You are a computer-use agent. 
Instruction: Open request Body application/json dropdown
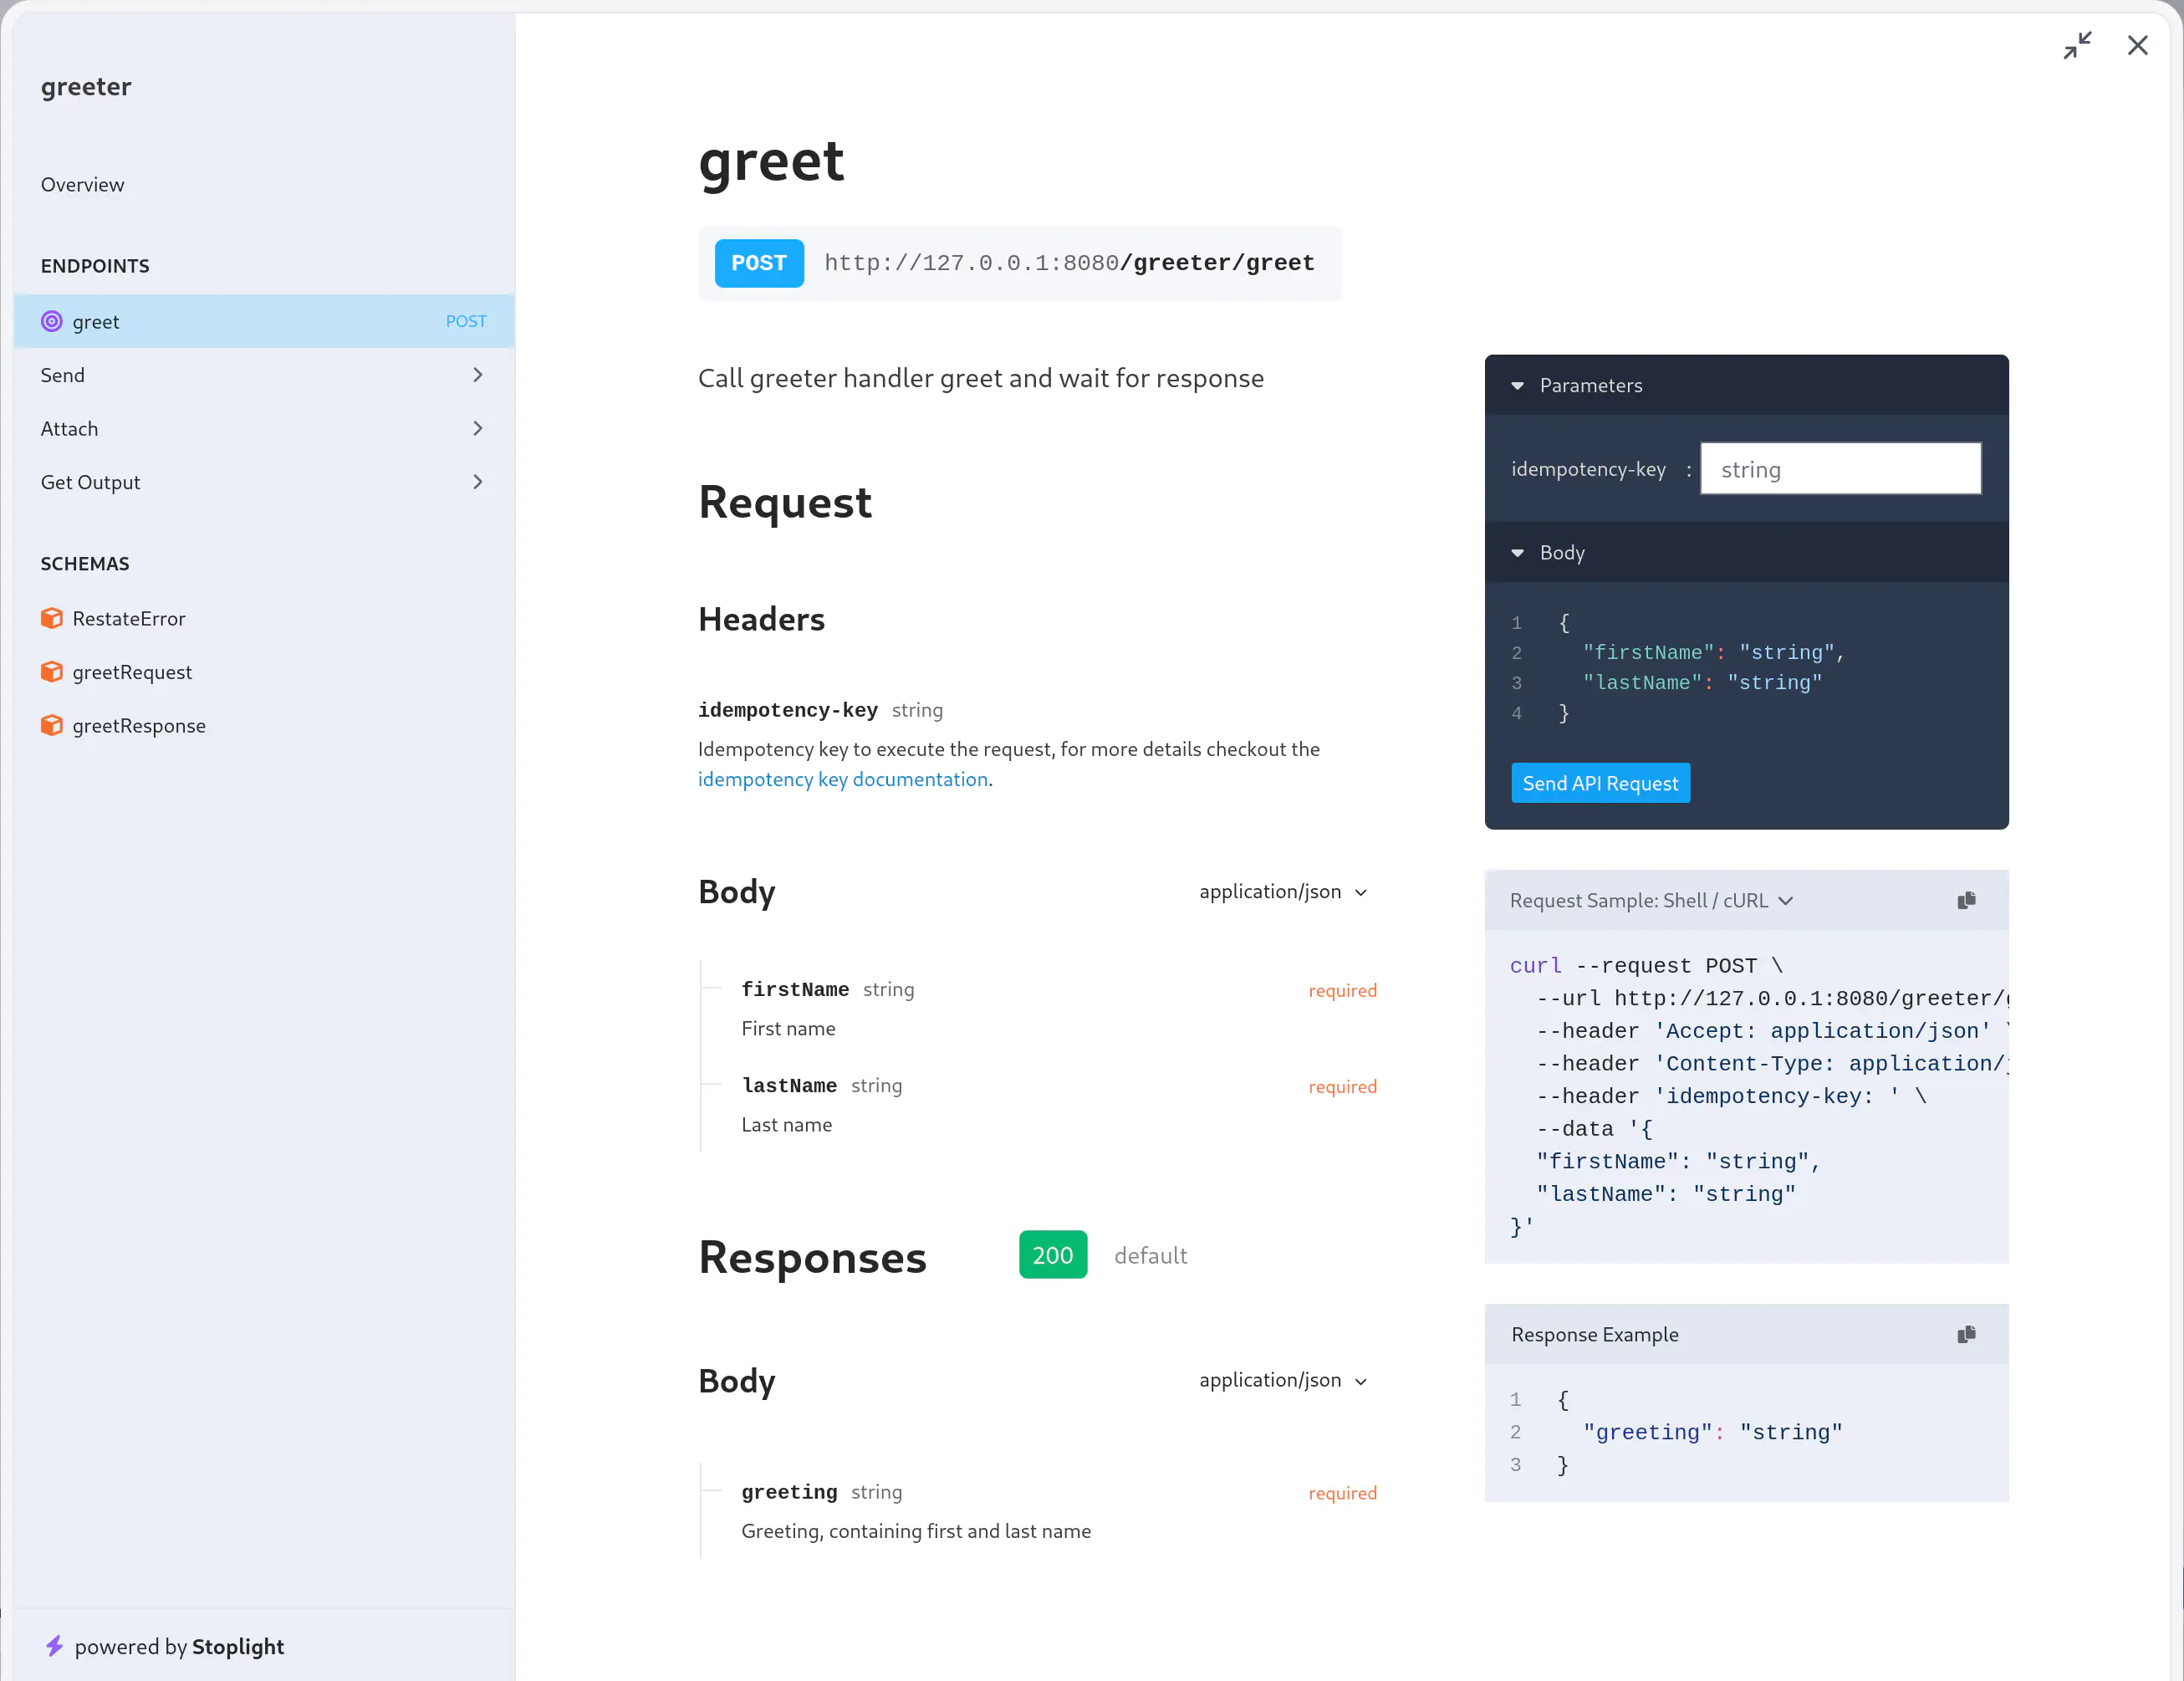[1282, 891]
